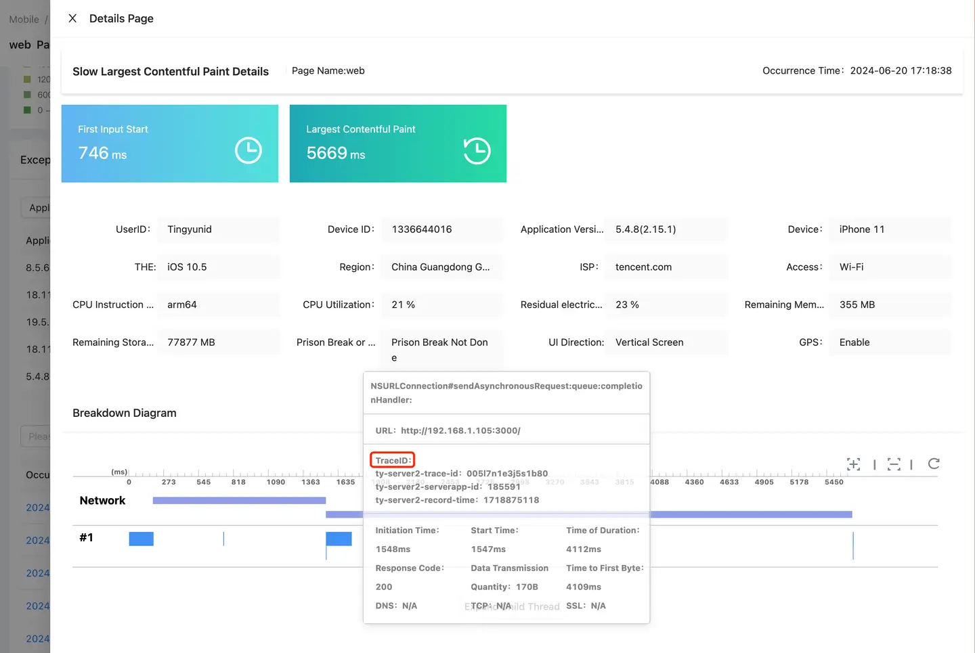Click the ty-server2-record-time line

tap(457, 500)
